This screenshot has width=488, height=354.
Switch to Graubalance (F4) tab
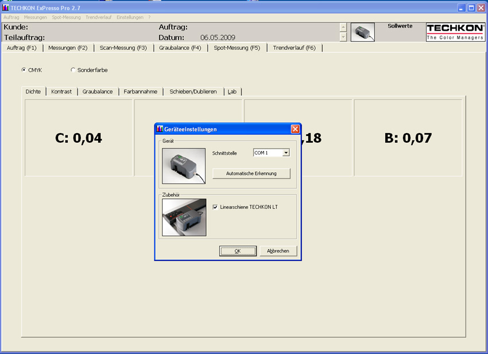coord(180,48)
